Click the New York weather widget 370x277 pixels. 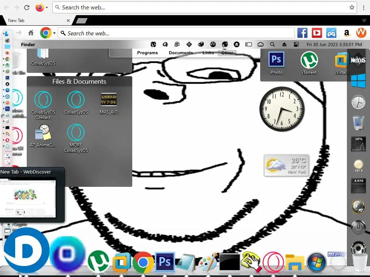point(287,165)
